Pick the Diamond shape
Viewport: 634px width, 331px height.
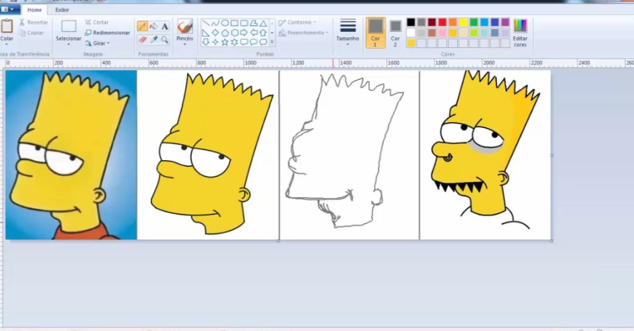(x=215, y=33)
